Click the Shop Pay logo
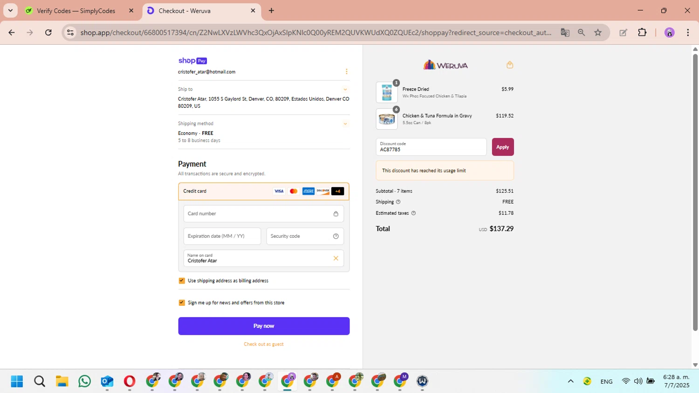 pyautogui.click(x=192, y=61)
